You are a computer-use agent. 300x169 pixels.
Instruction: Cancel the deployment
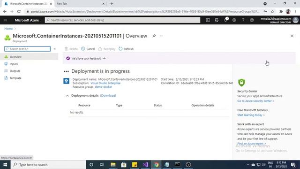[88, 49]
